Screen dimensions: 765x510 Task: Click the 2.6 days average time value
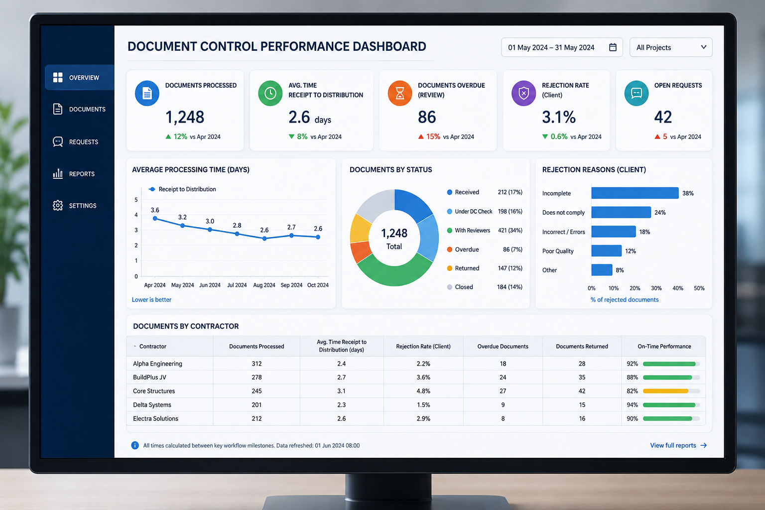click(x=310, y=117)
